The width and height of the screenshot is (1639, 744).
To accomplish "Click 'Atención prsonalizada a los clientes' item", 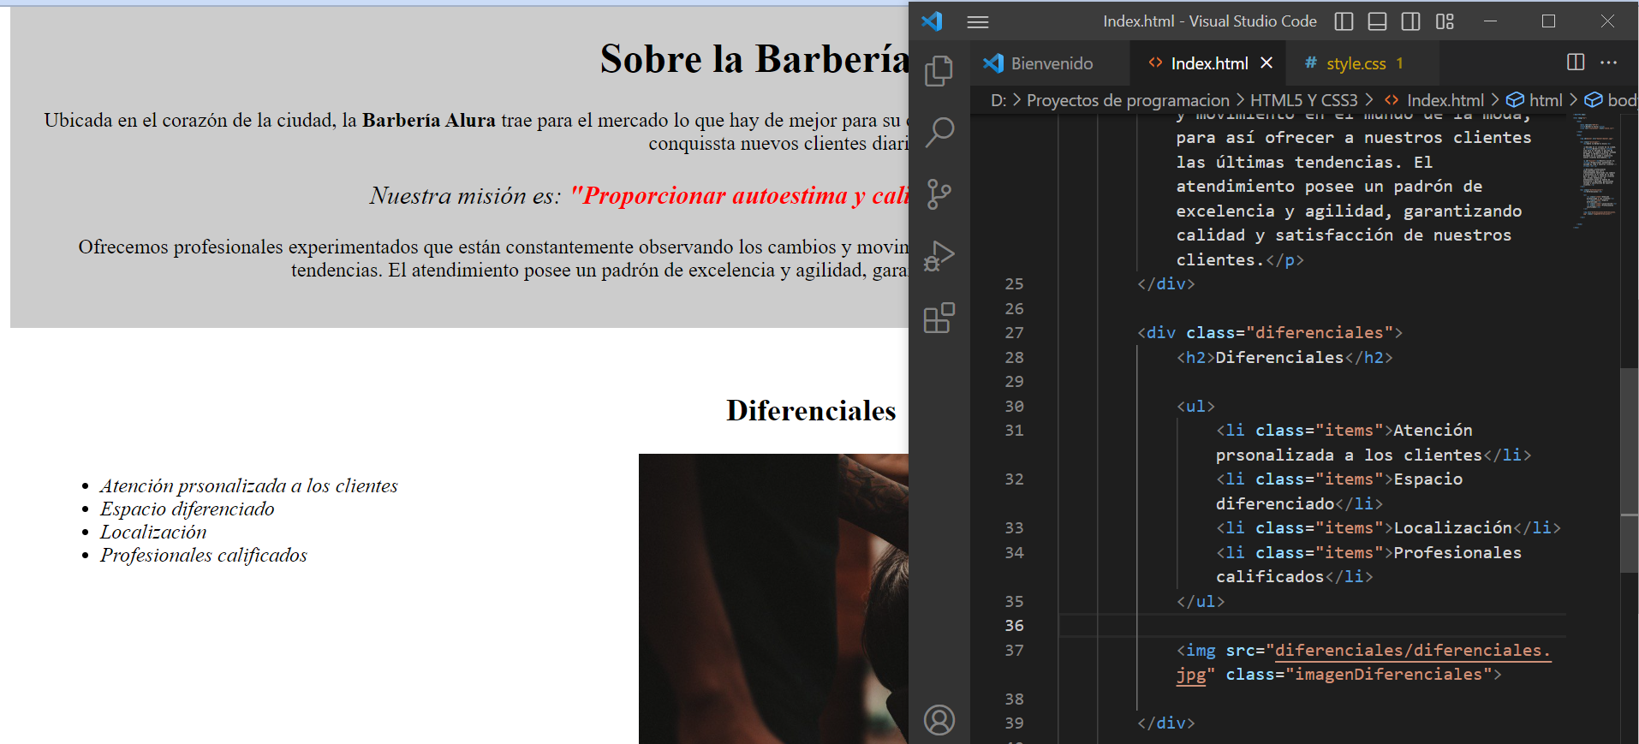I will tap(248, 485).
